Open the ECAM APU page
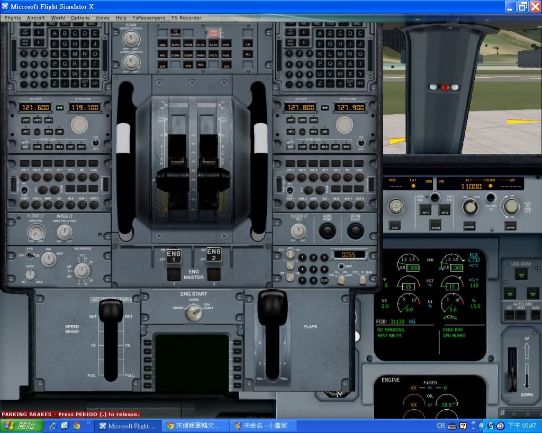The image size is (542, 433). 162,55
